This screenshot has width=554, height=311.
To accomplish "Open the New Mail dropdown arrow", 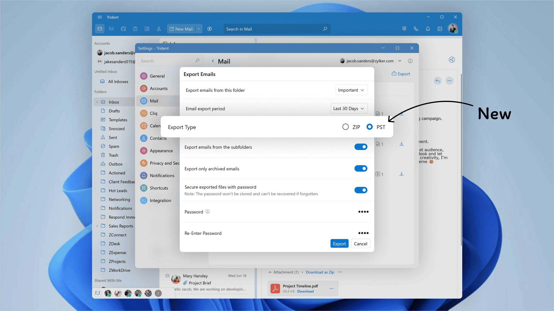I will tap(199, 29).
